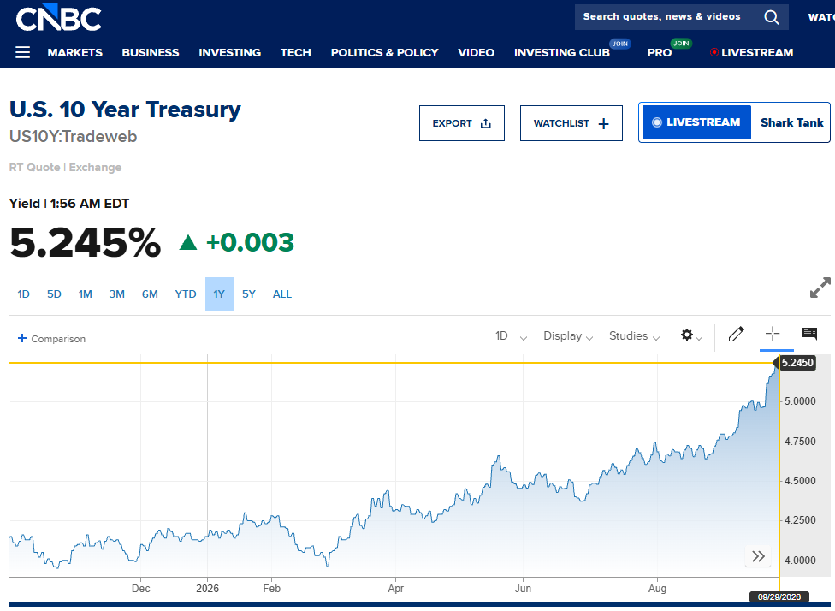This screenshot has width=835, height=611.
Task: Click the Dec axis label
Action: pyautogui.click(x=140, y=589)
